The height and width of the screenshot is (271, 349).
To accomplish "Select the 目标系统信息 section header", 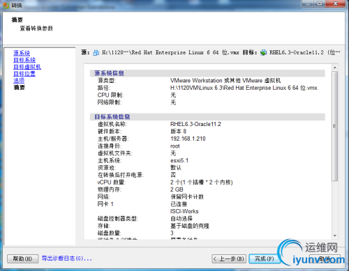I will (207, 117).
